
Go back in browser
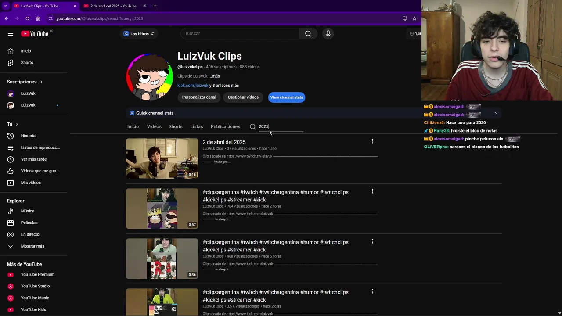click(x=7, y=18)
